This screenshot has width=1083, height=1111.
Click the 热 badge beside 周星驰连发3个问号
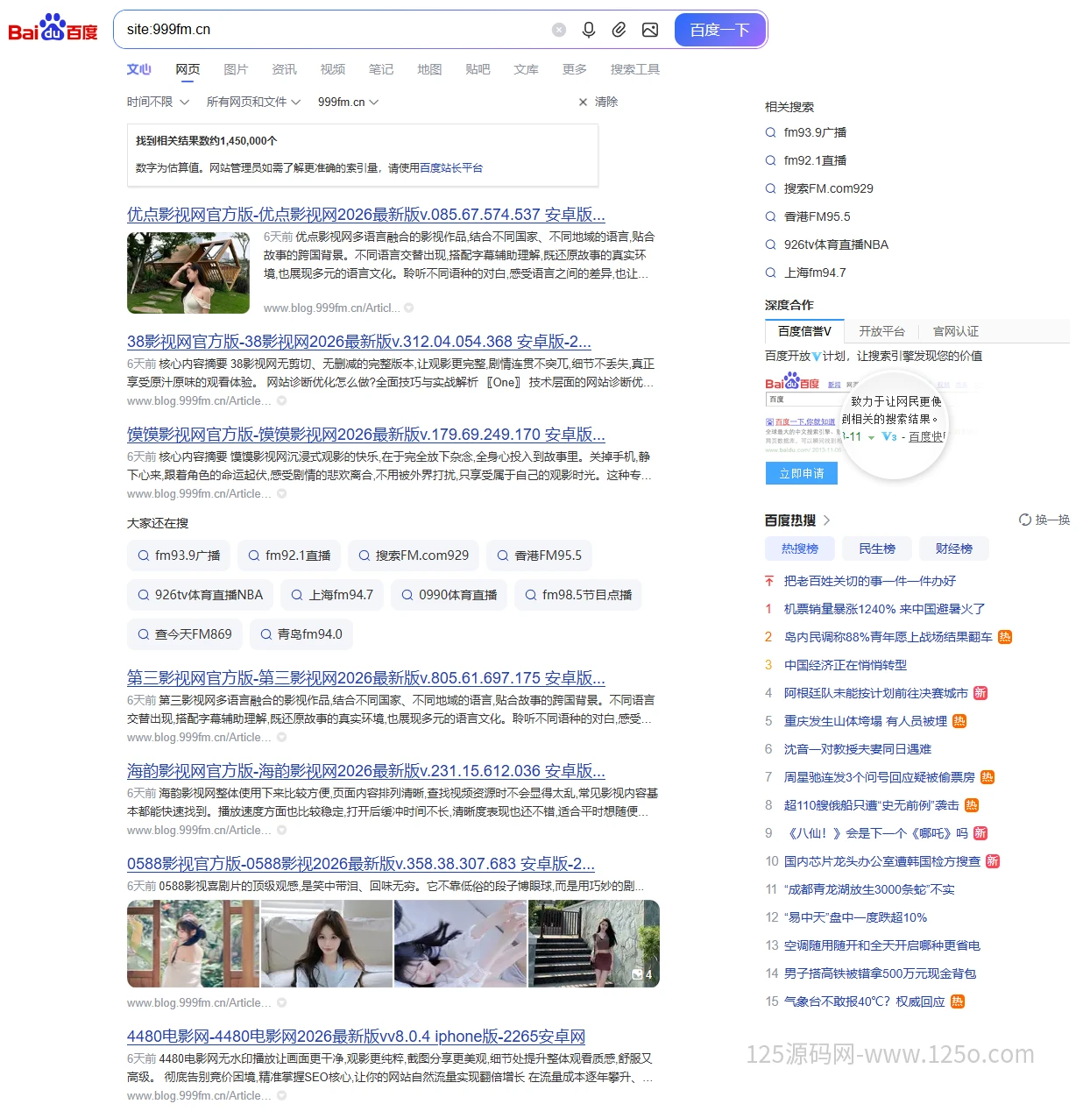[987, 777]
